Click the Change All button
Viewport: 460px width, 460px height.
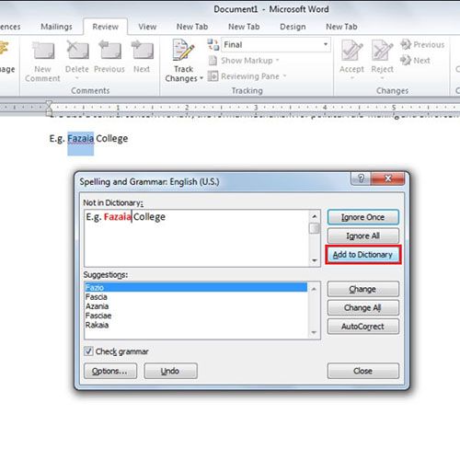363,307
